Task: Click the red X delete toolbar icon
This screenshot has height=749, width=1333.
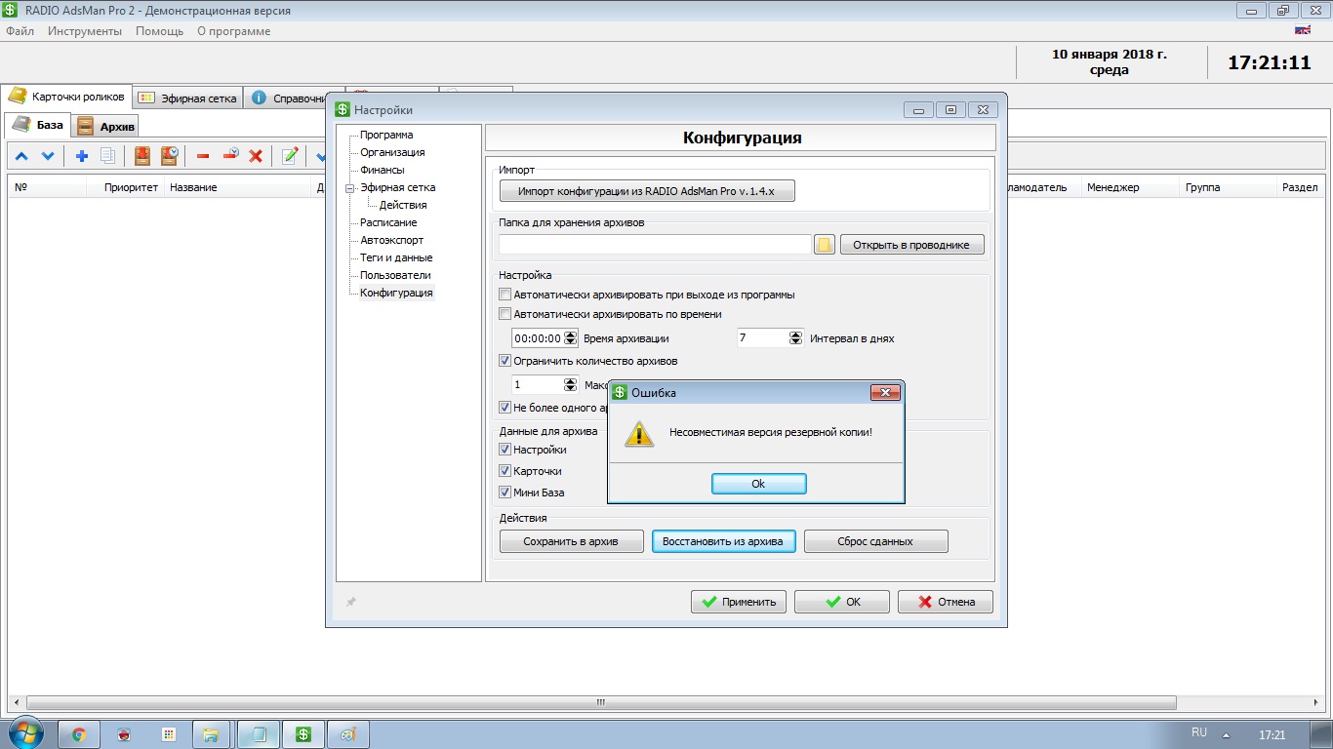Action: [256, 156]
